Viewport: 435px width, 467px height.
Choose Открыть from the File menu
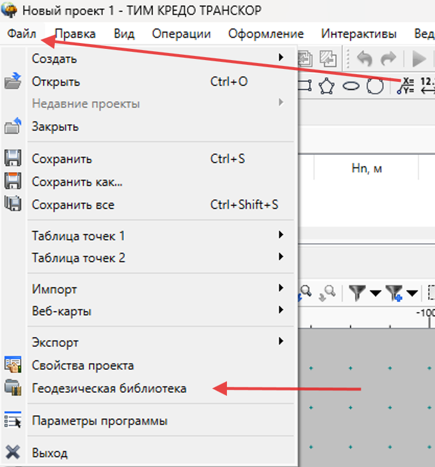click(161, 82)
